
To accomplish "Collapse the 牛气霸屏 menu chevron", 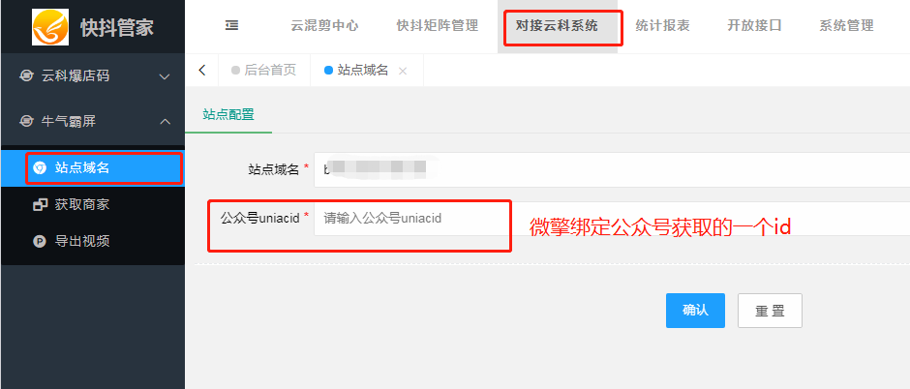I will 165,121.
